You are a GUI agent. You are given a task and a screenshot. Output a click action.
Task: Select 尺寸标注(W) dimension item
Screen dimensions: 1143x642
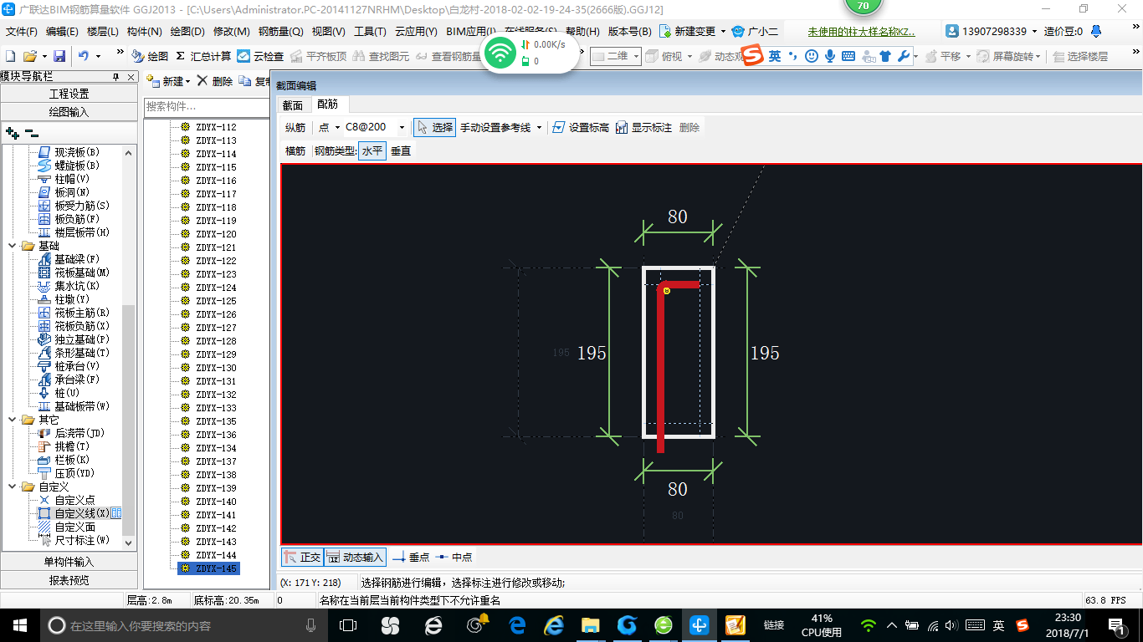click(x=74, y=540)
